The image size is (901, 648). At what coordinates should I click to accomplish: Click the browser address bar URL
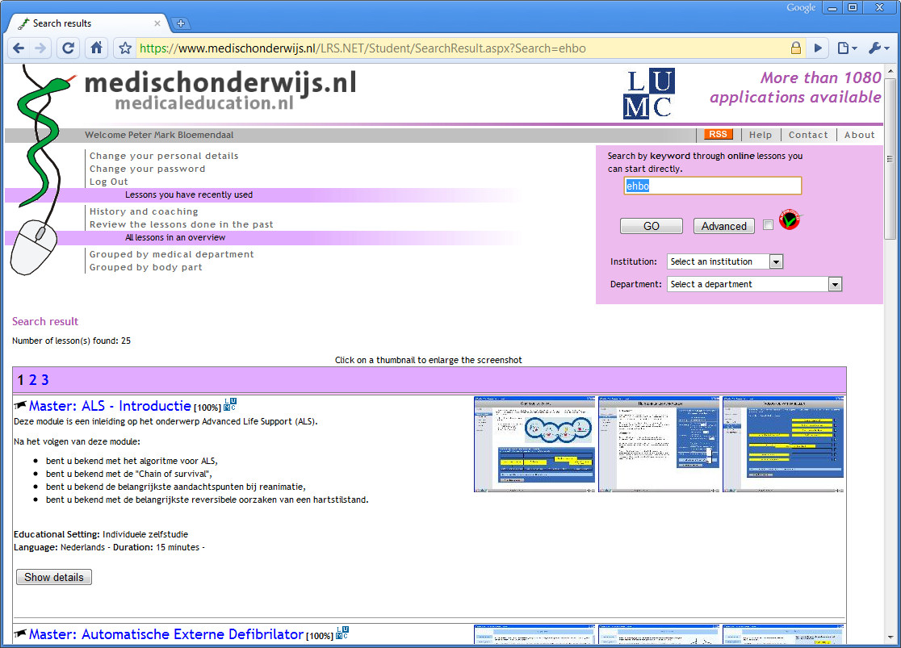click(x=362, y=48)
